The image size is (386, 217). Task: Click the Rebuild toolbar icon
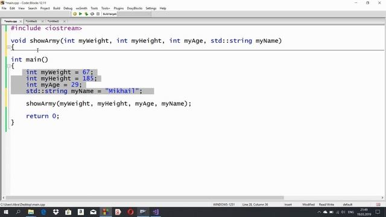click(92, 14)
